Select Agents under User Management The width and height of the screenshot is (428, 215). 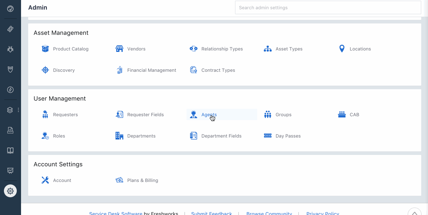(x=209, y=114)
